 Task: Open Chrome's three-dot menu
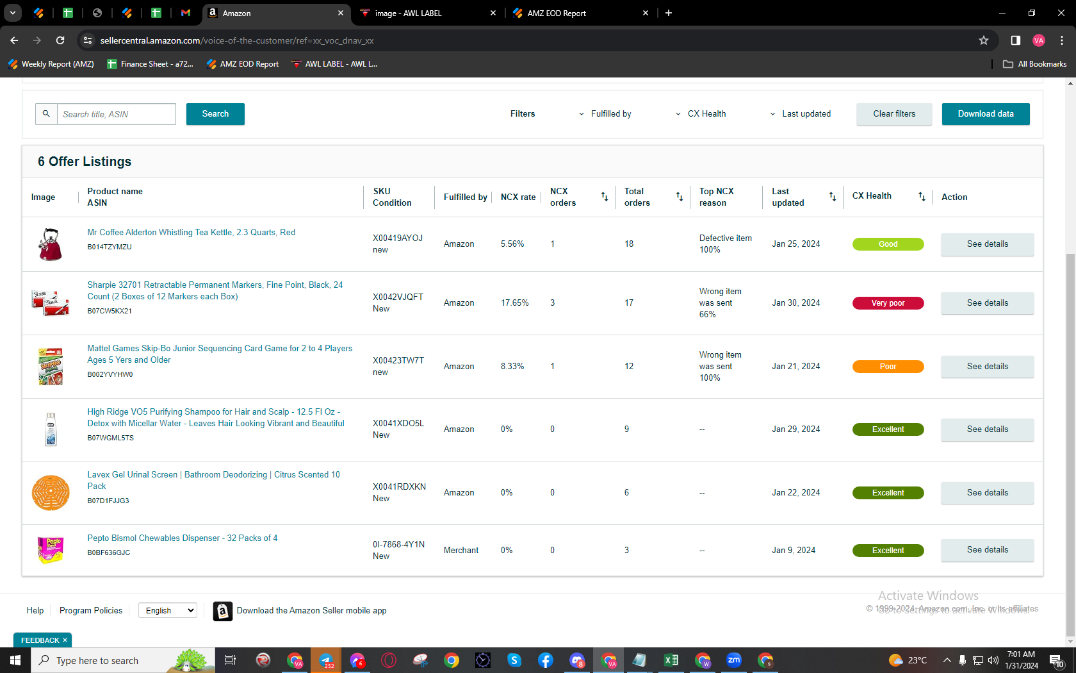coord(1062,40)
